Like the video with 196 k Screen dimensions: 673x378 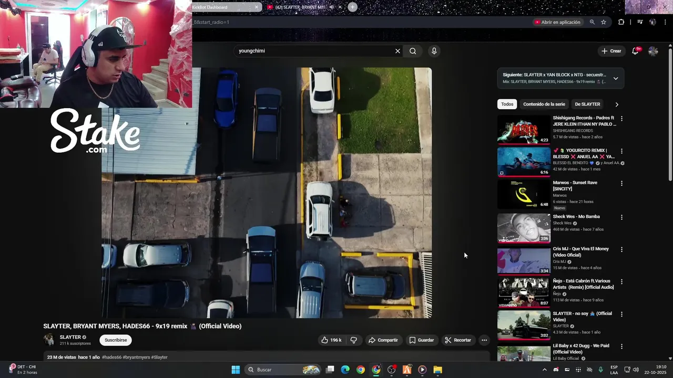[x=331, y=340]
